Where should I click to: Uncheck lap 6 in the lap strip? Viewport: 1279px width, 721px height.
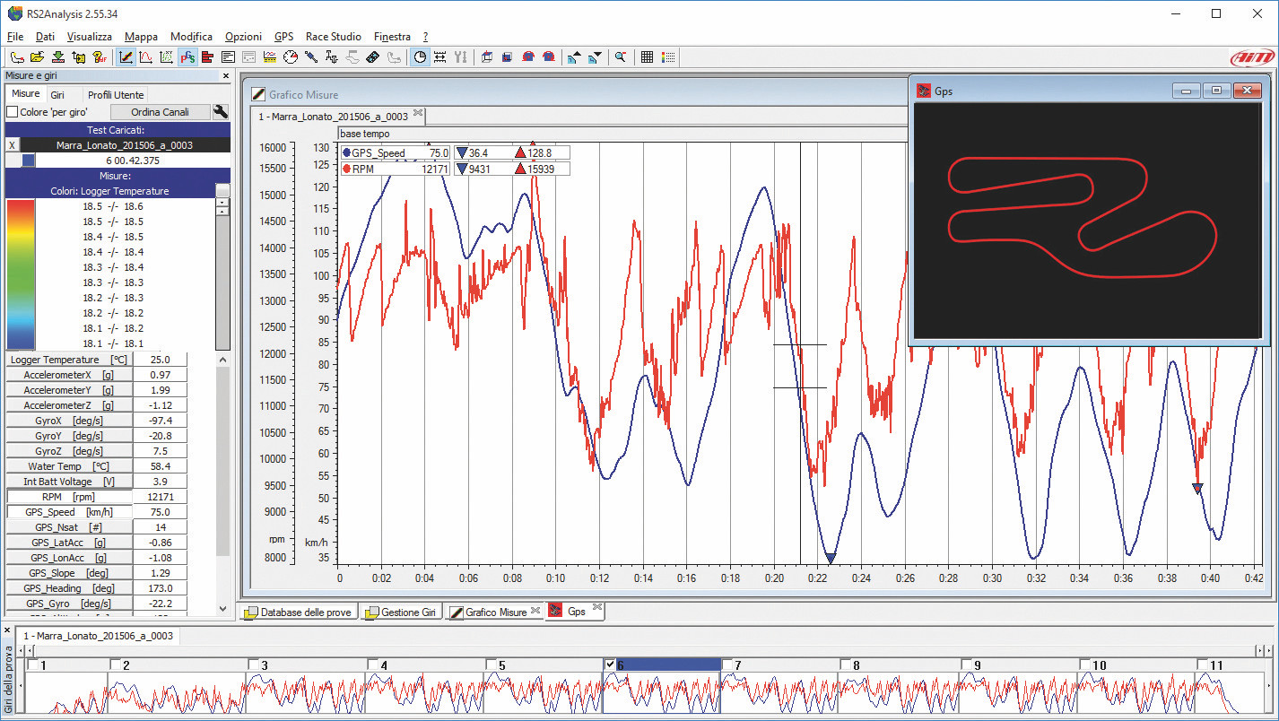[x=611, y=665]
